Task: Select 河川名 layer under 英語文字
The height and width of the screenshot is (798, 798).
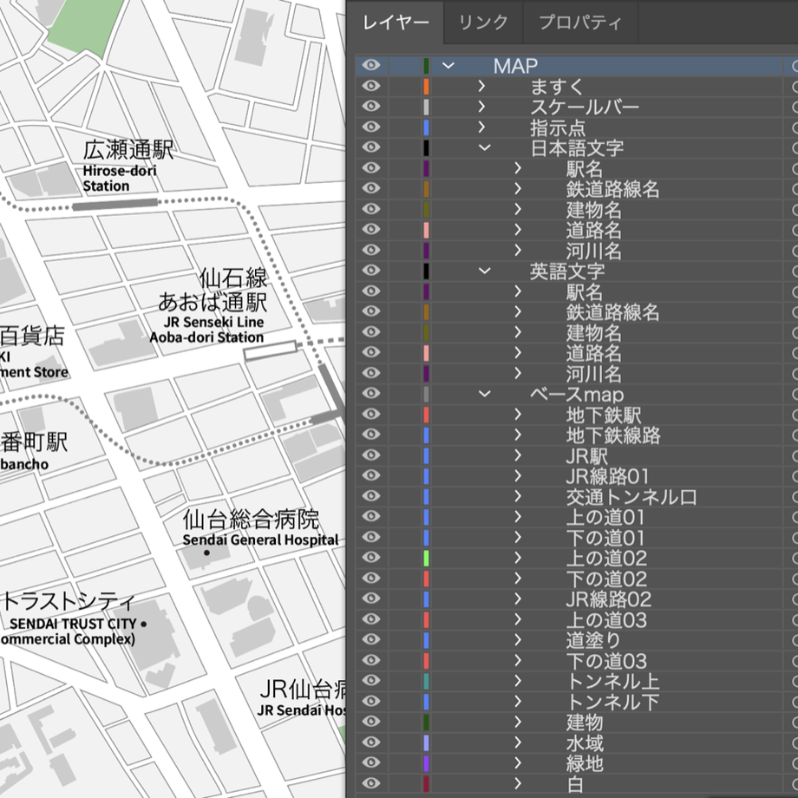Action: point(593,374)
